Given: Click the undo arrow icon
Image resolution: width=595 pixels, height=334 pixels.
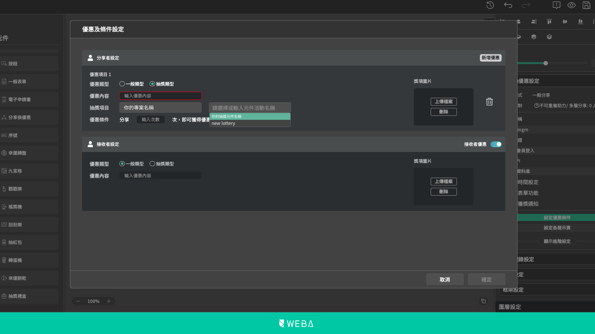Looking at the screenshot, I should pos(508,5).
